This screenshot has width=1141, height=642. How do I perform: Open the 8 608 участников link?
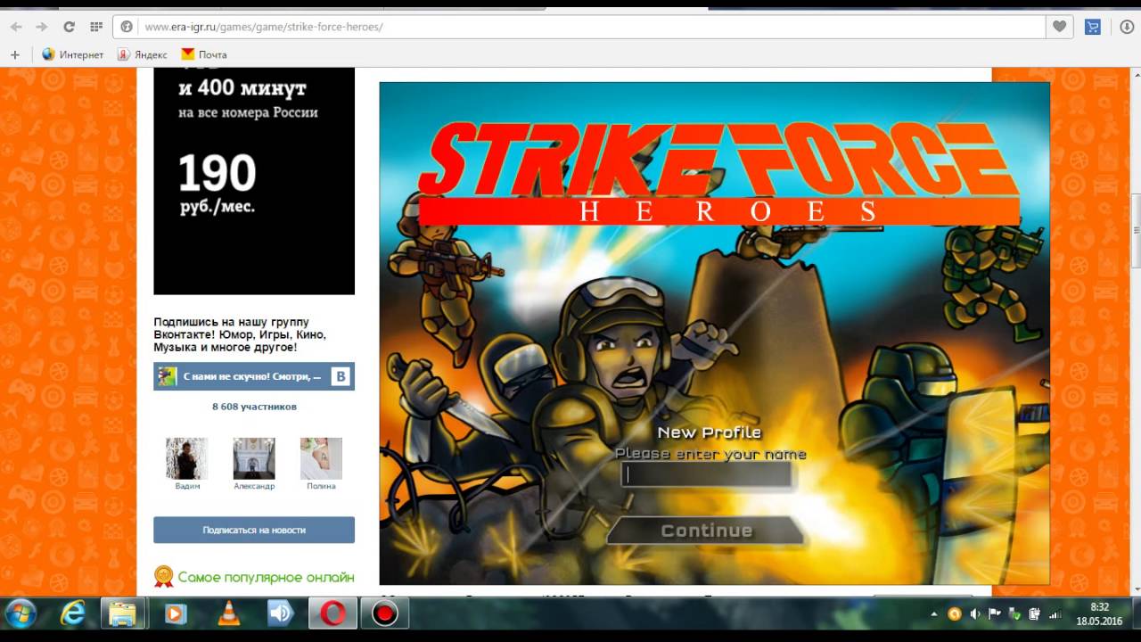tap(254, 407)
